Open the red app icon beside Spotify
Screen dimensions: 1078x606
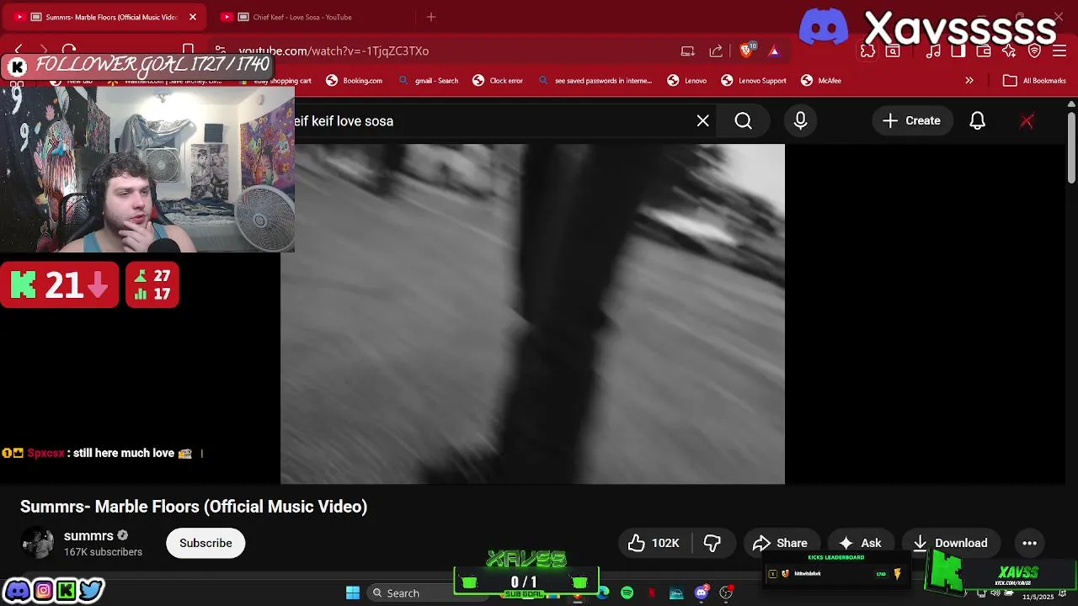(x=652, y=593)
